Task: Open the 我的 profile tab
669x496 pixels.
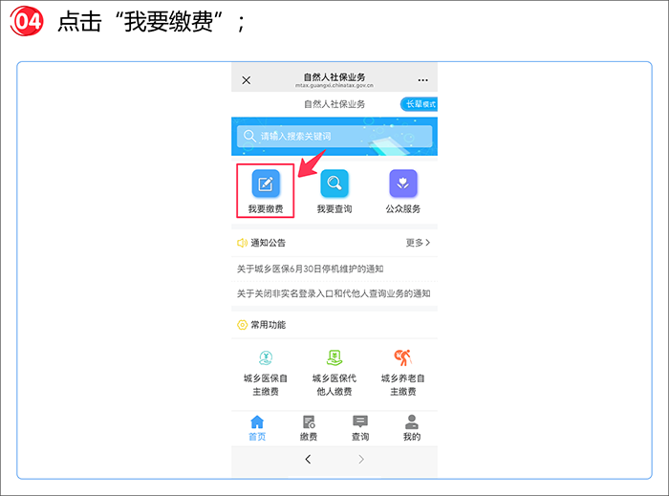Action: click(411, 427)
